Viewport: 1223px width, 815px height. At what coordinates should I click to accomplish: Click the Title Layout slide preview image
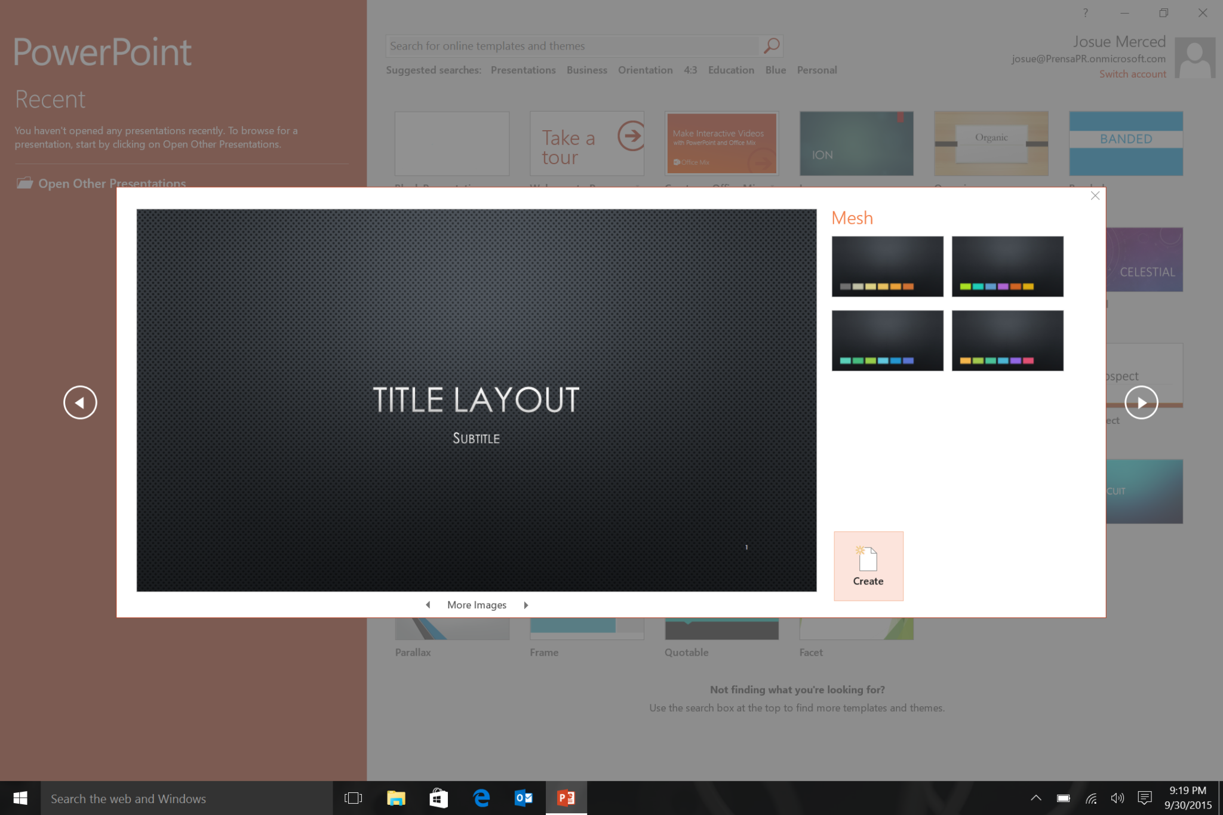[x=477, y=400]
